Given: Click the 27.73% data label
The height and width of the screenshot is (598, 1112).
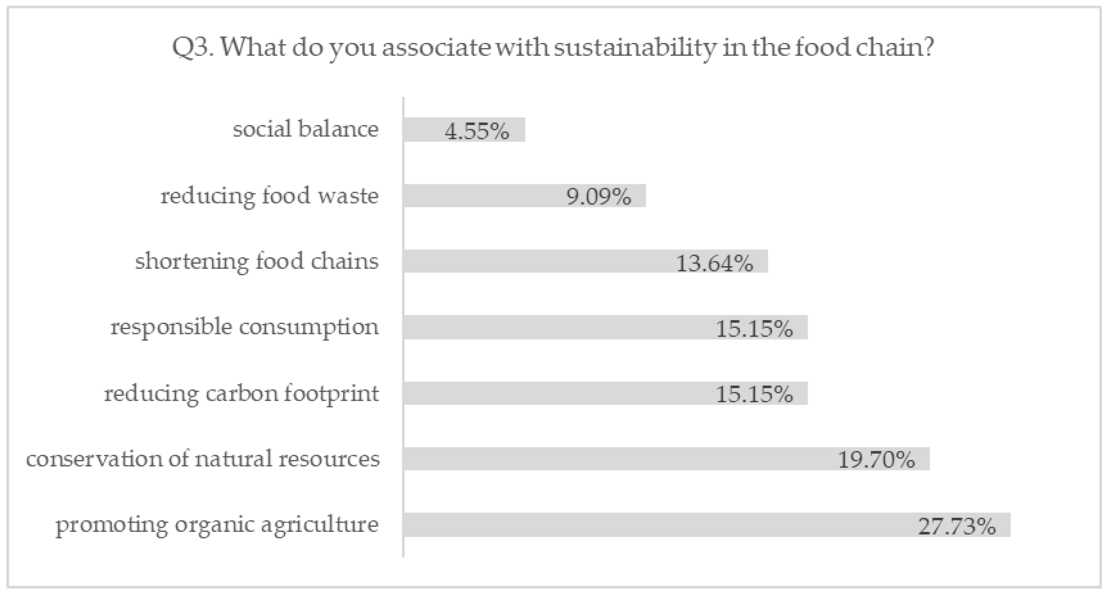Looking at the screenshot, I should point(956,526).
